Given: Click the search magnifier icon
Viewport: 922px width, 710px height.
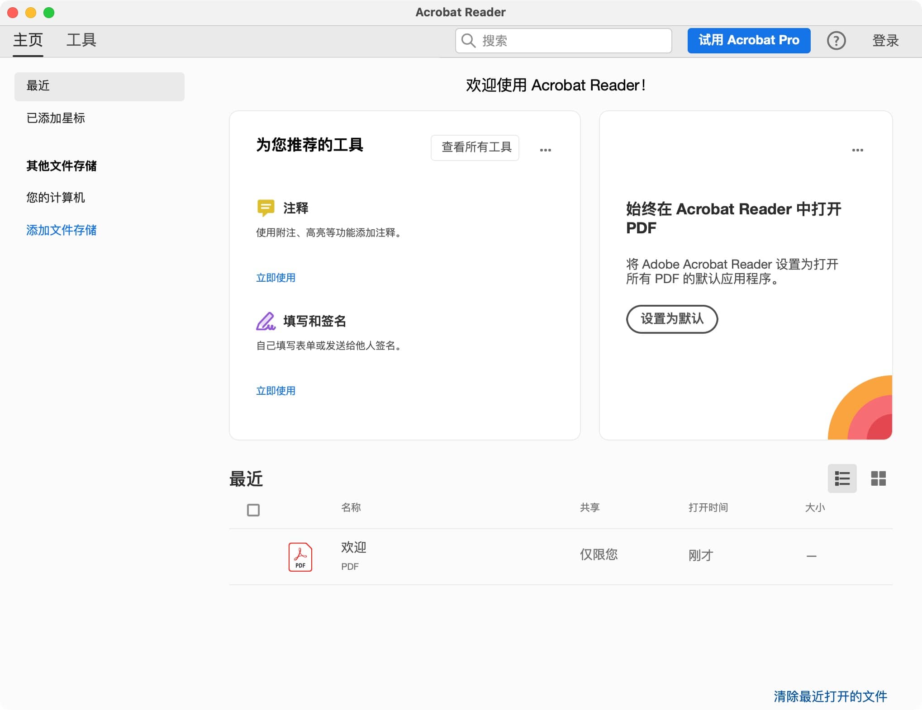Looking at the screenshot, I should 468,41.
